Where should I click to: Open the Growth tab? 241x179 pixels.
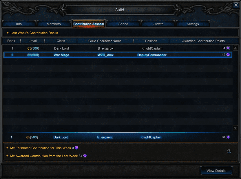(x=158, y=24)
